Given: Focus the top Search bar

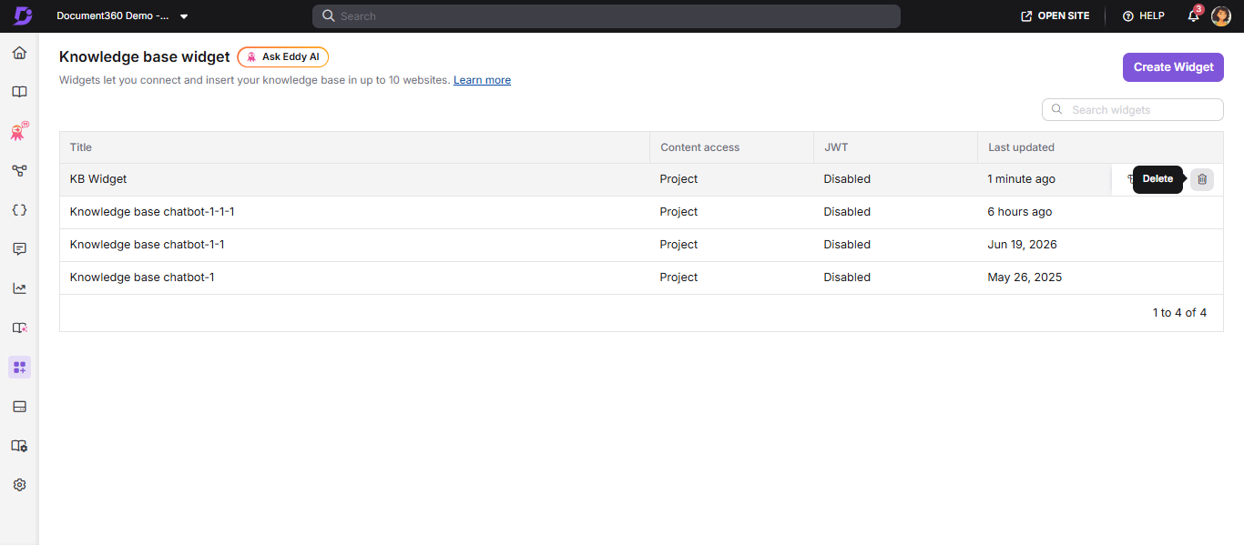Looking at the screenshot, I should (607, 16).
